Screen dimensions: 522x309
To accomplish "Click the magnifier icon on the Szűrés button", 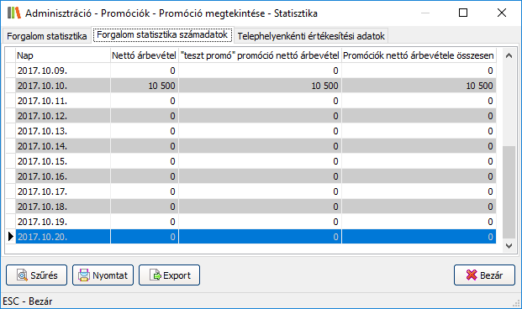I will (22, 275).
